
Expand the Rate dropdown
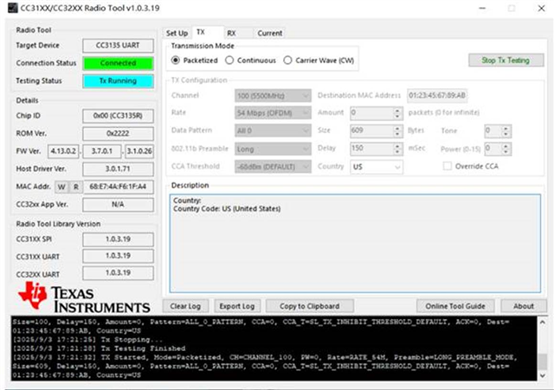click(273, 113)
